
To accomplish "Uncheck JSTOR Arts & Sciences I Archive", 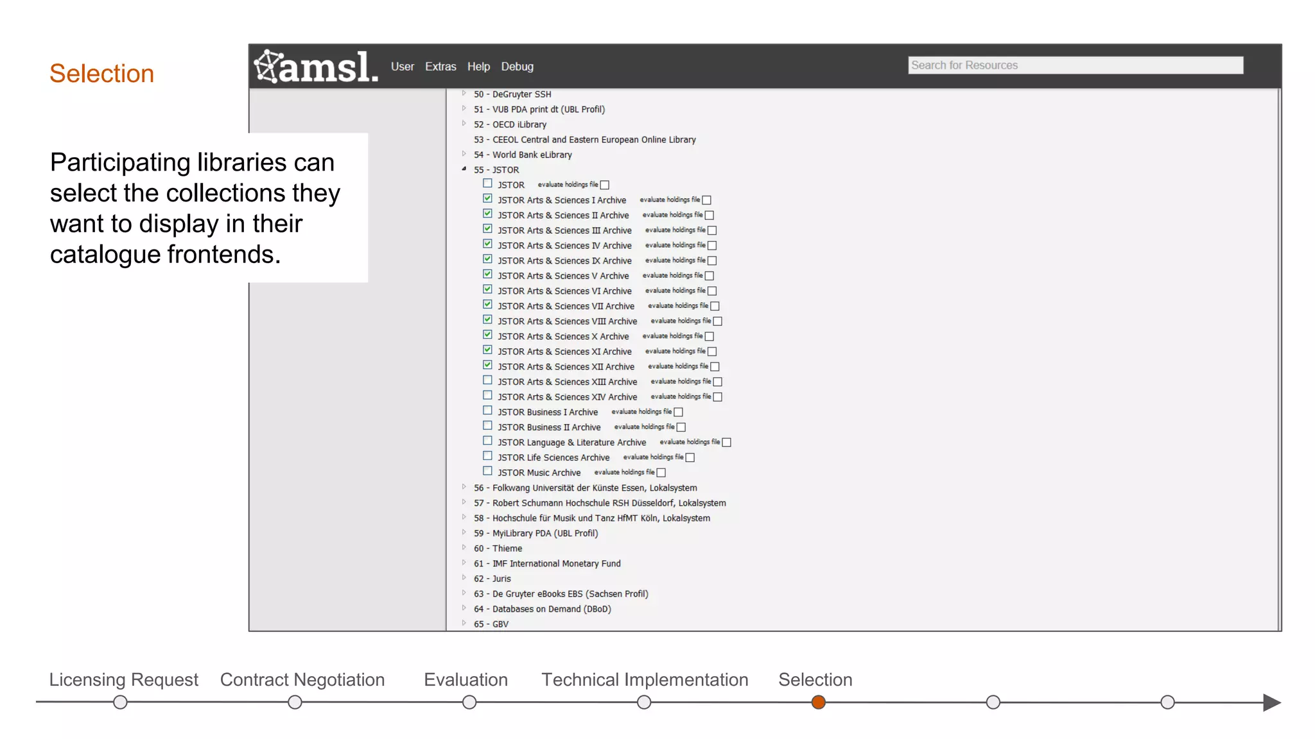I will click(x=487, y=199).
